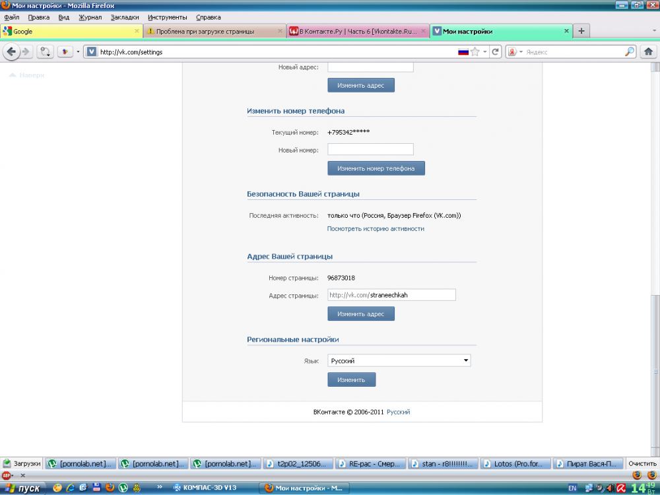The height and width of the screenshot is (495, 660).
Task: Click the VK site favicon in address bar
Action: point(91,51)
